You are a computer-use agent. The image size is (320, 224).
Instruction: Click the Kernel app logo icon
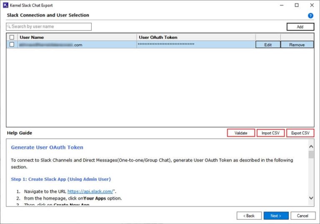coord(5,5)
